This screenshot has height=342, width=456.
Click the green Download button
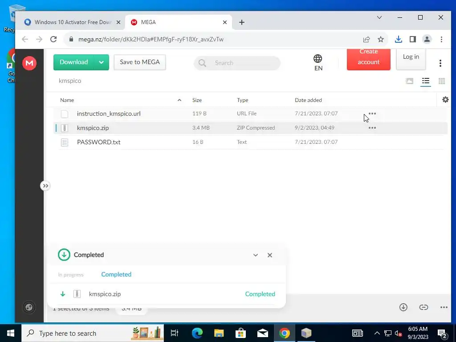point(73,62)
